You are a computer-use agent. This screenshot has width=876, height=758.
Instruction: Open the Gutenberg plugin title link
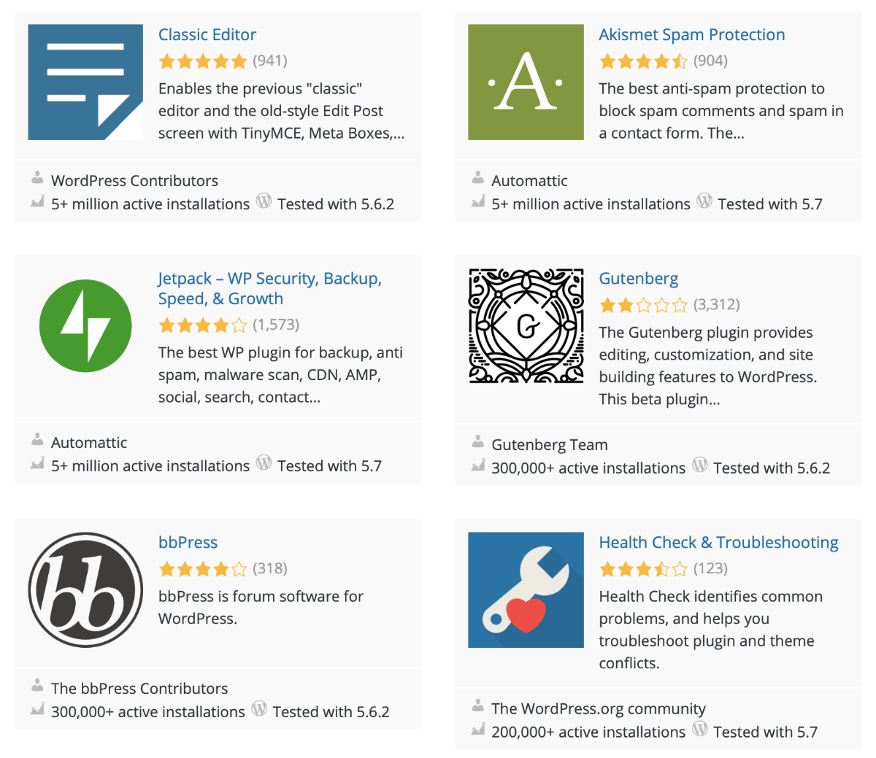(x=638, y=279)
